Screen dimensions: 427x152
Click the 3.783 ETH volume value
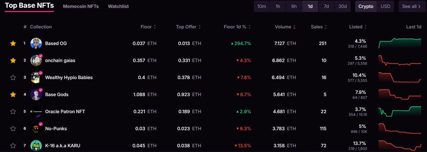pyautogui.click(x=284, y=129)
